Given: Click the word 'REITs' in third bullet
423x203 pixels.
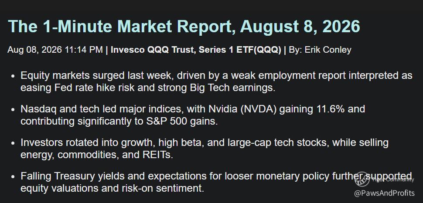Looking at the screenshot, I should coord(157,155).
